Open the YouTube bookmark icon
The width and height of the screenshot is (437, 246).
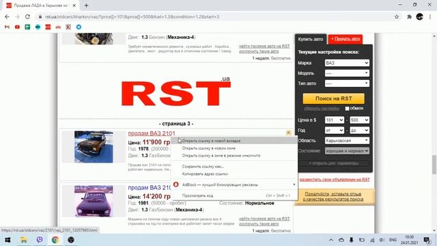[17, 27]
